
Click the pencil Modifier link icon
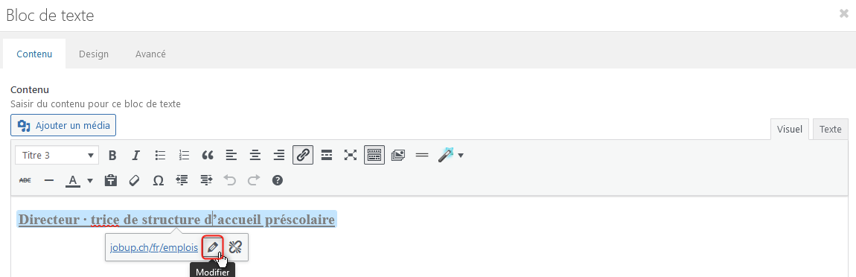point(213,247)
